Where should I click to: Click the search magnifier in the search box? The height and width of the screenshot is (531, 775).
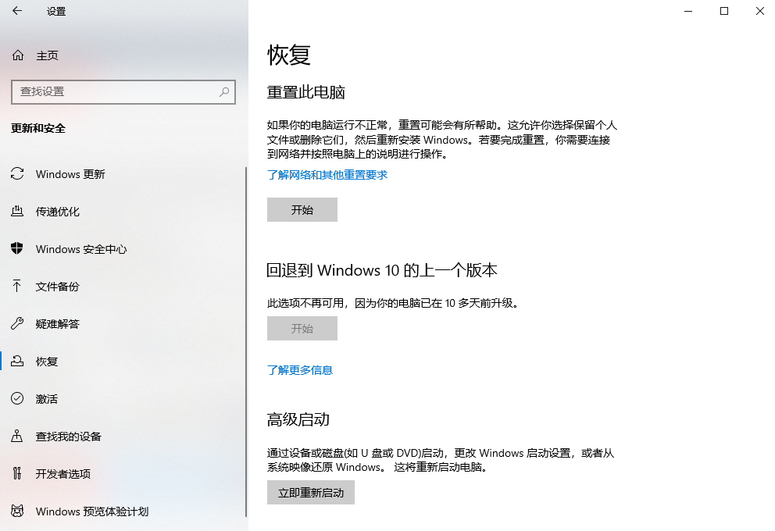pyautogui.click(x=225, y=92)
